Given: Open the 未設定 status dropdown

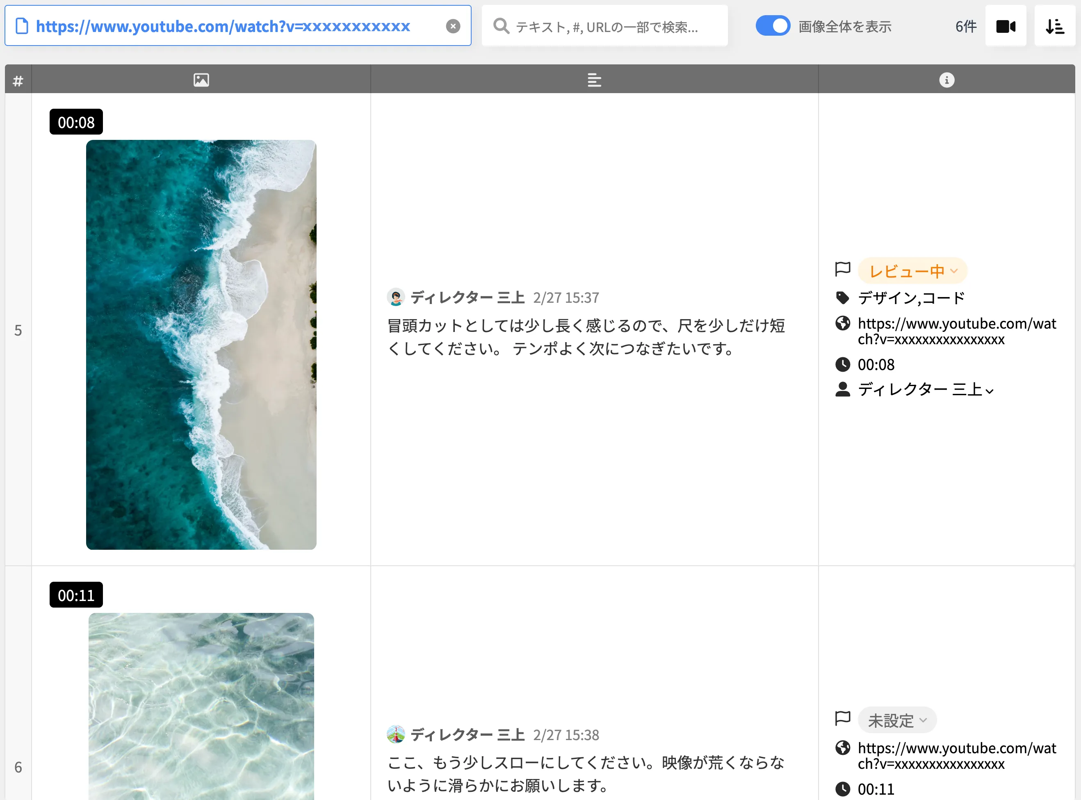Looking at the screenshot, I should [x=896, y=720].
